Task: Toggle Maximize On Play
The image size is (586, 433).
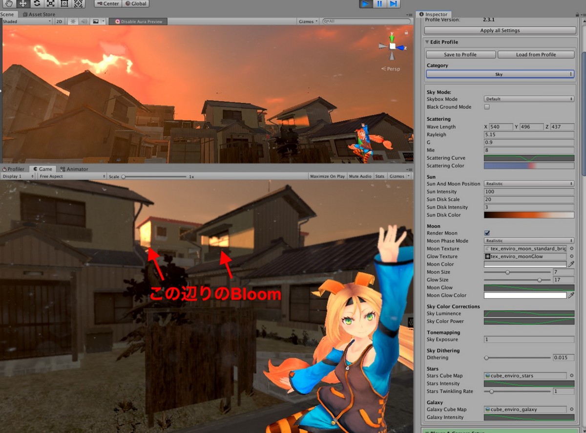Action: [x=327, y=176]
